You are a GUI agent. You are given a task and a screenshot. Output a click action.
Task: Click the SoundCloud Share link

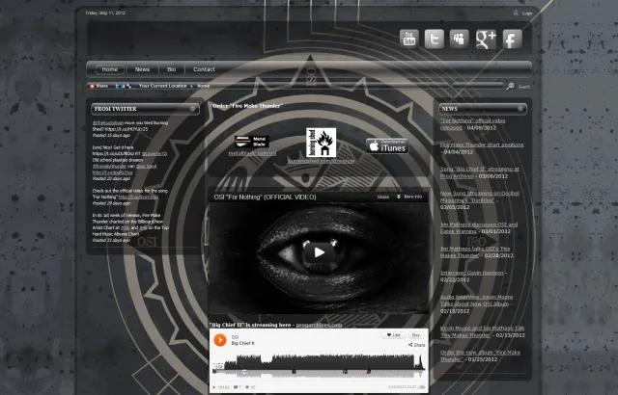point(417,345)
